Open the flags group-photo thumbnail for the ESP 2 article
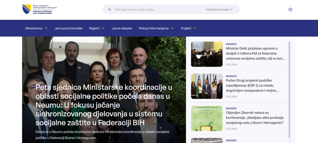The height and width of the screenshot is (143, 318). [207, 86]
